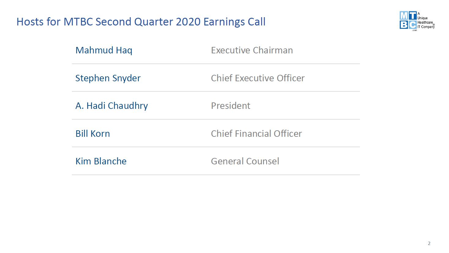The width and height of the screenshot is (449, 253).
Task: Click the name A. Hadi Chaudhry
Action: coord(111,106)
